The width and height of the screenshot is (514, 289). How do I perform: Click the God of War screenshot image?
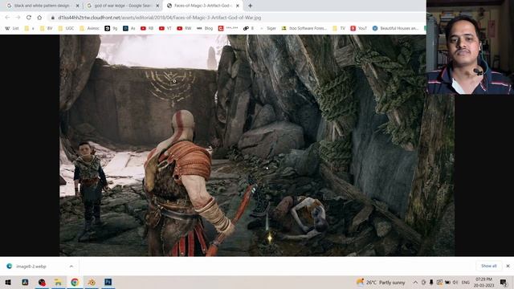pyautogui.click(x=257, y=145)
